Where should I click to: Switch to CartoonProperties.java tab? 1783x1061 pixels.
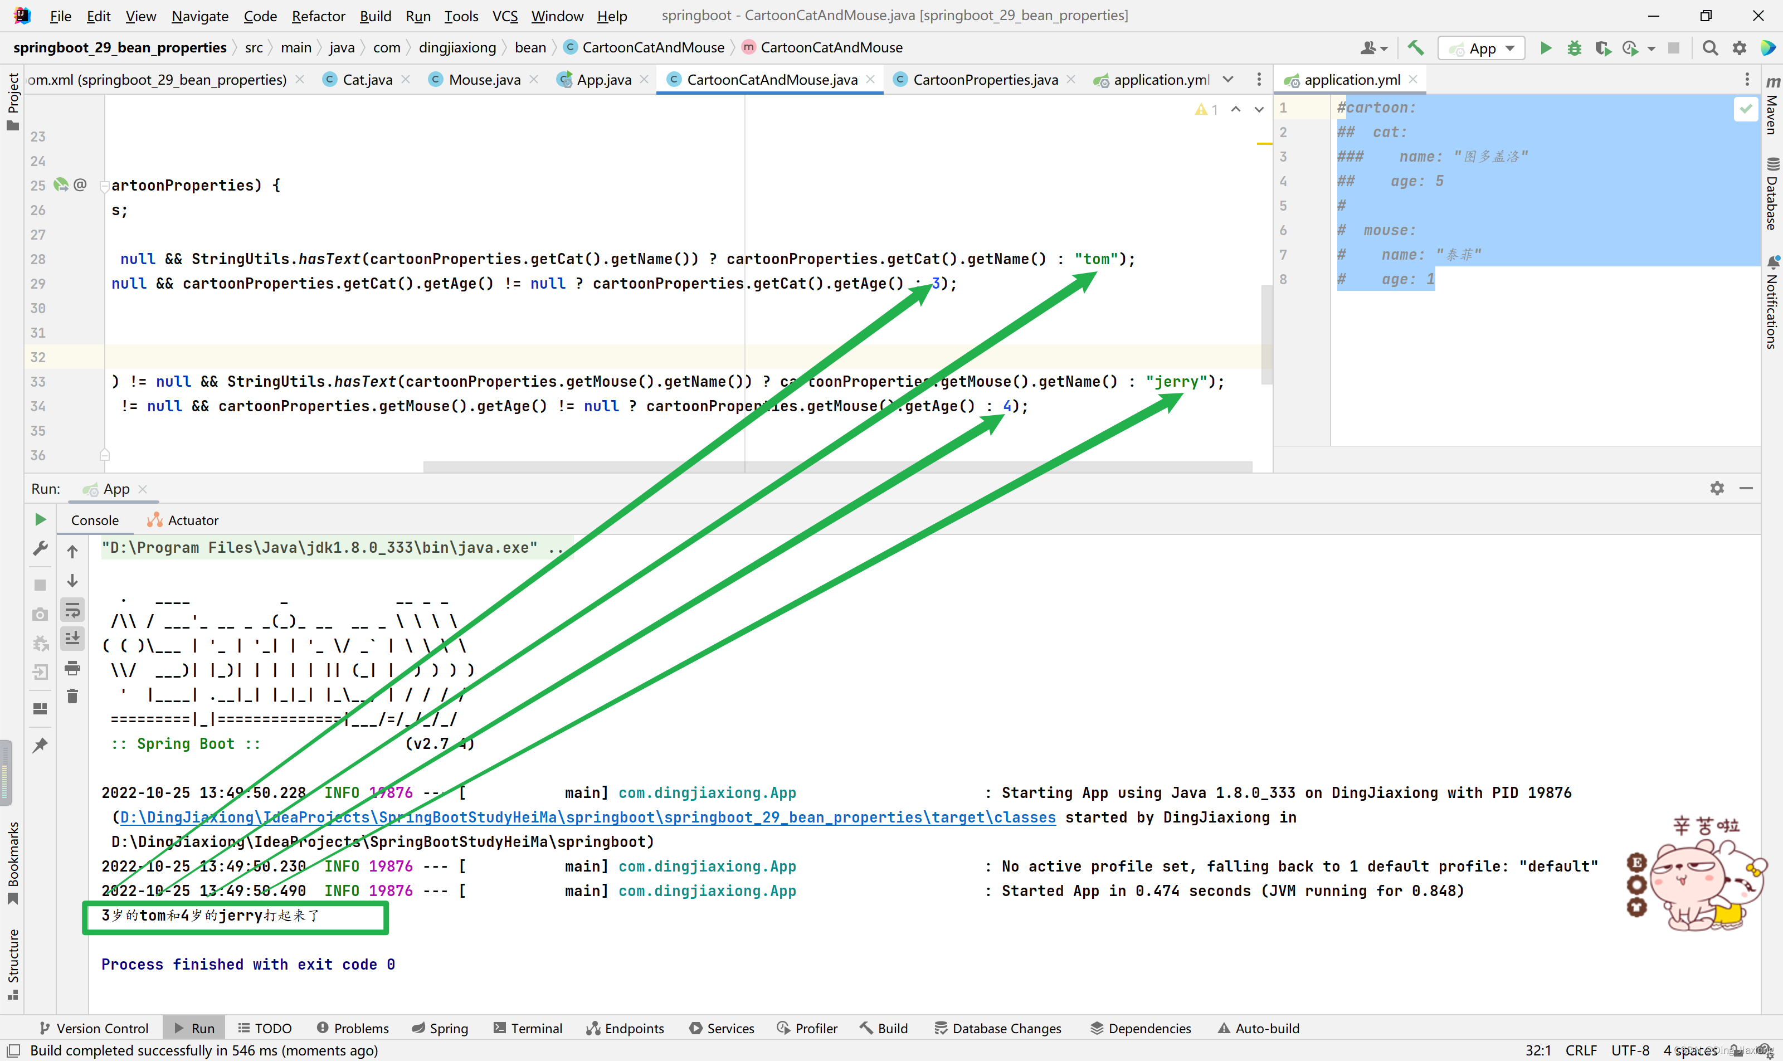pyautogui.click(x=985, y=79)
